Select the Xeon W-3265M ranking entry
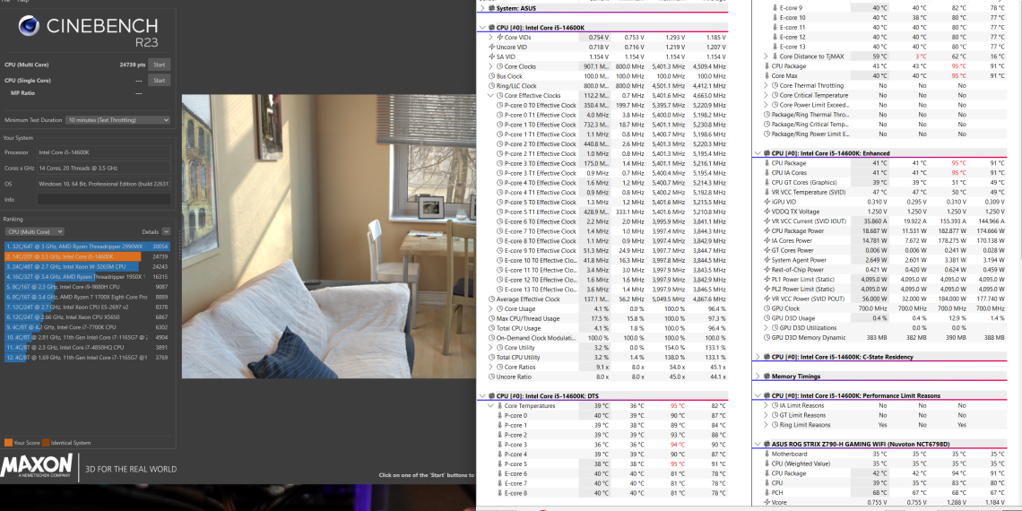Viewport: 1022px width, 511px height. tap(87, 266)
